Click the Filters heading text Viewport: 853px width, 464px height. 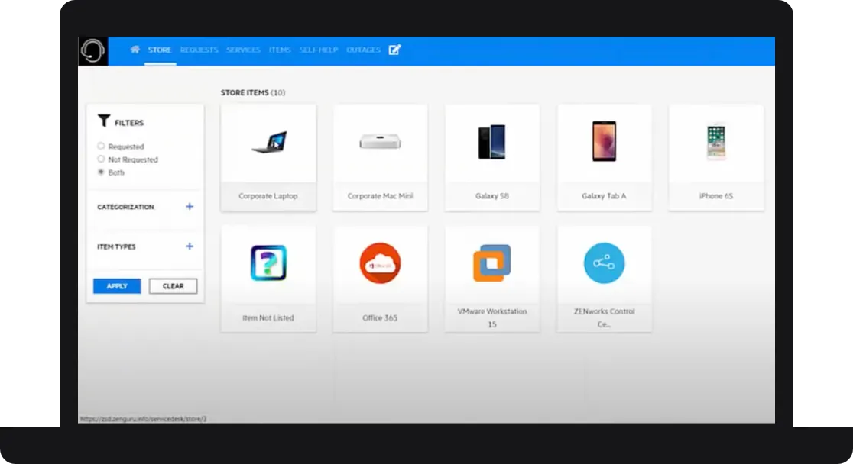tap(129, 123)
